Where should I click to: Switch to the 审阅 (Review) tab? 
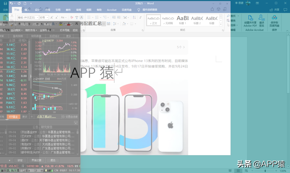(79, 10)
